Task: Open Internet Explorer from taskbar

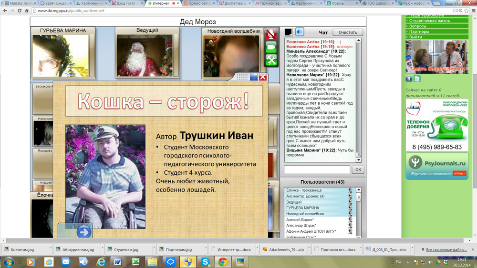Action: (x=101, y=262)
